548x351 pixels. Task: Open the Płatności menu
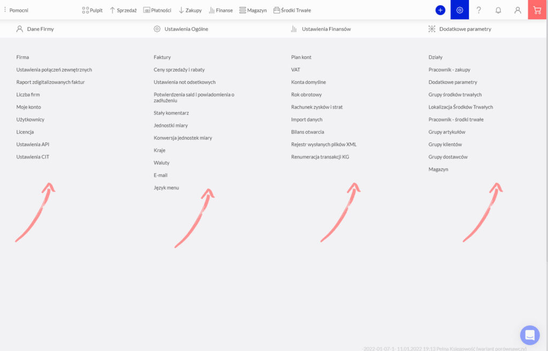click(157, 10)
